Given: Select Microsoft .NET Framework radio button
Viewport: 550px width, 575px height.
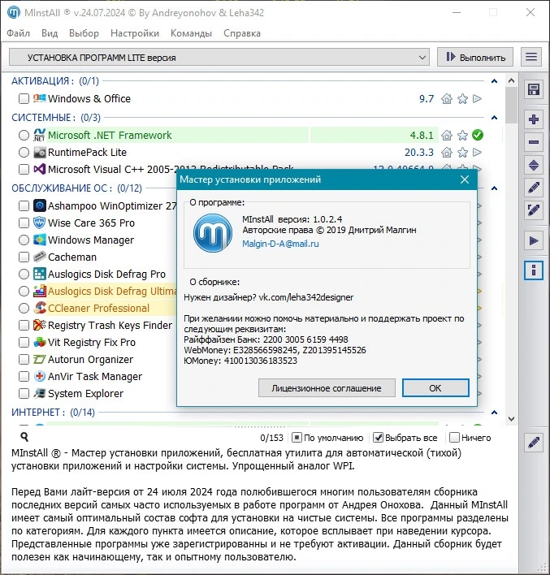Looking at the screenshot, I should point(24,136).
